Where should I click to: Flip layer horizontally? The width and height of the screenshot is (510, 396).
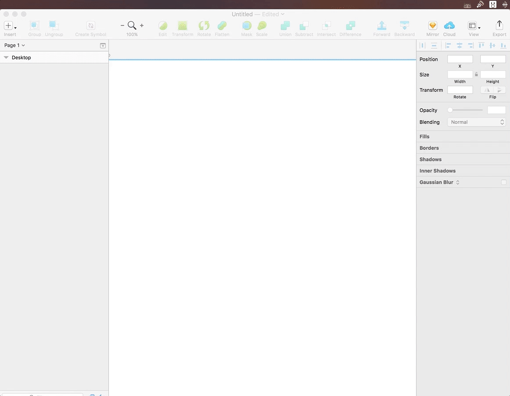[487, 90]
